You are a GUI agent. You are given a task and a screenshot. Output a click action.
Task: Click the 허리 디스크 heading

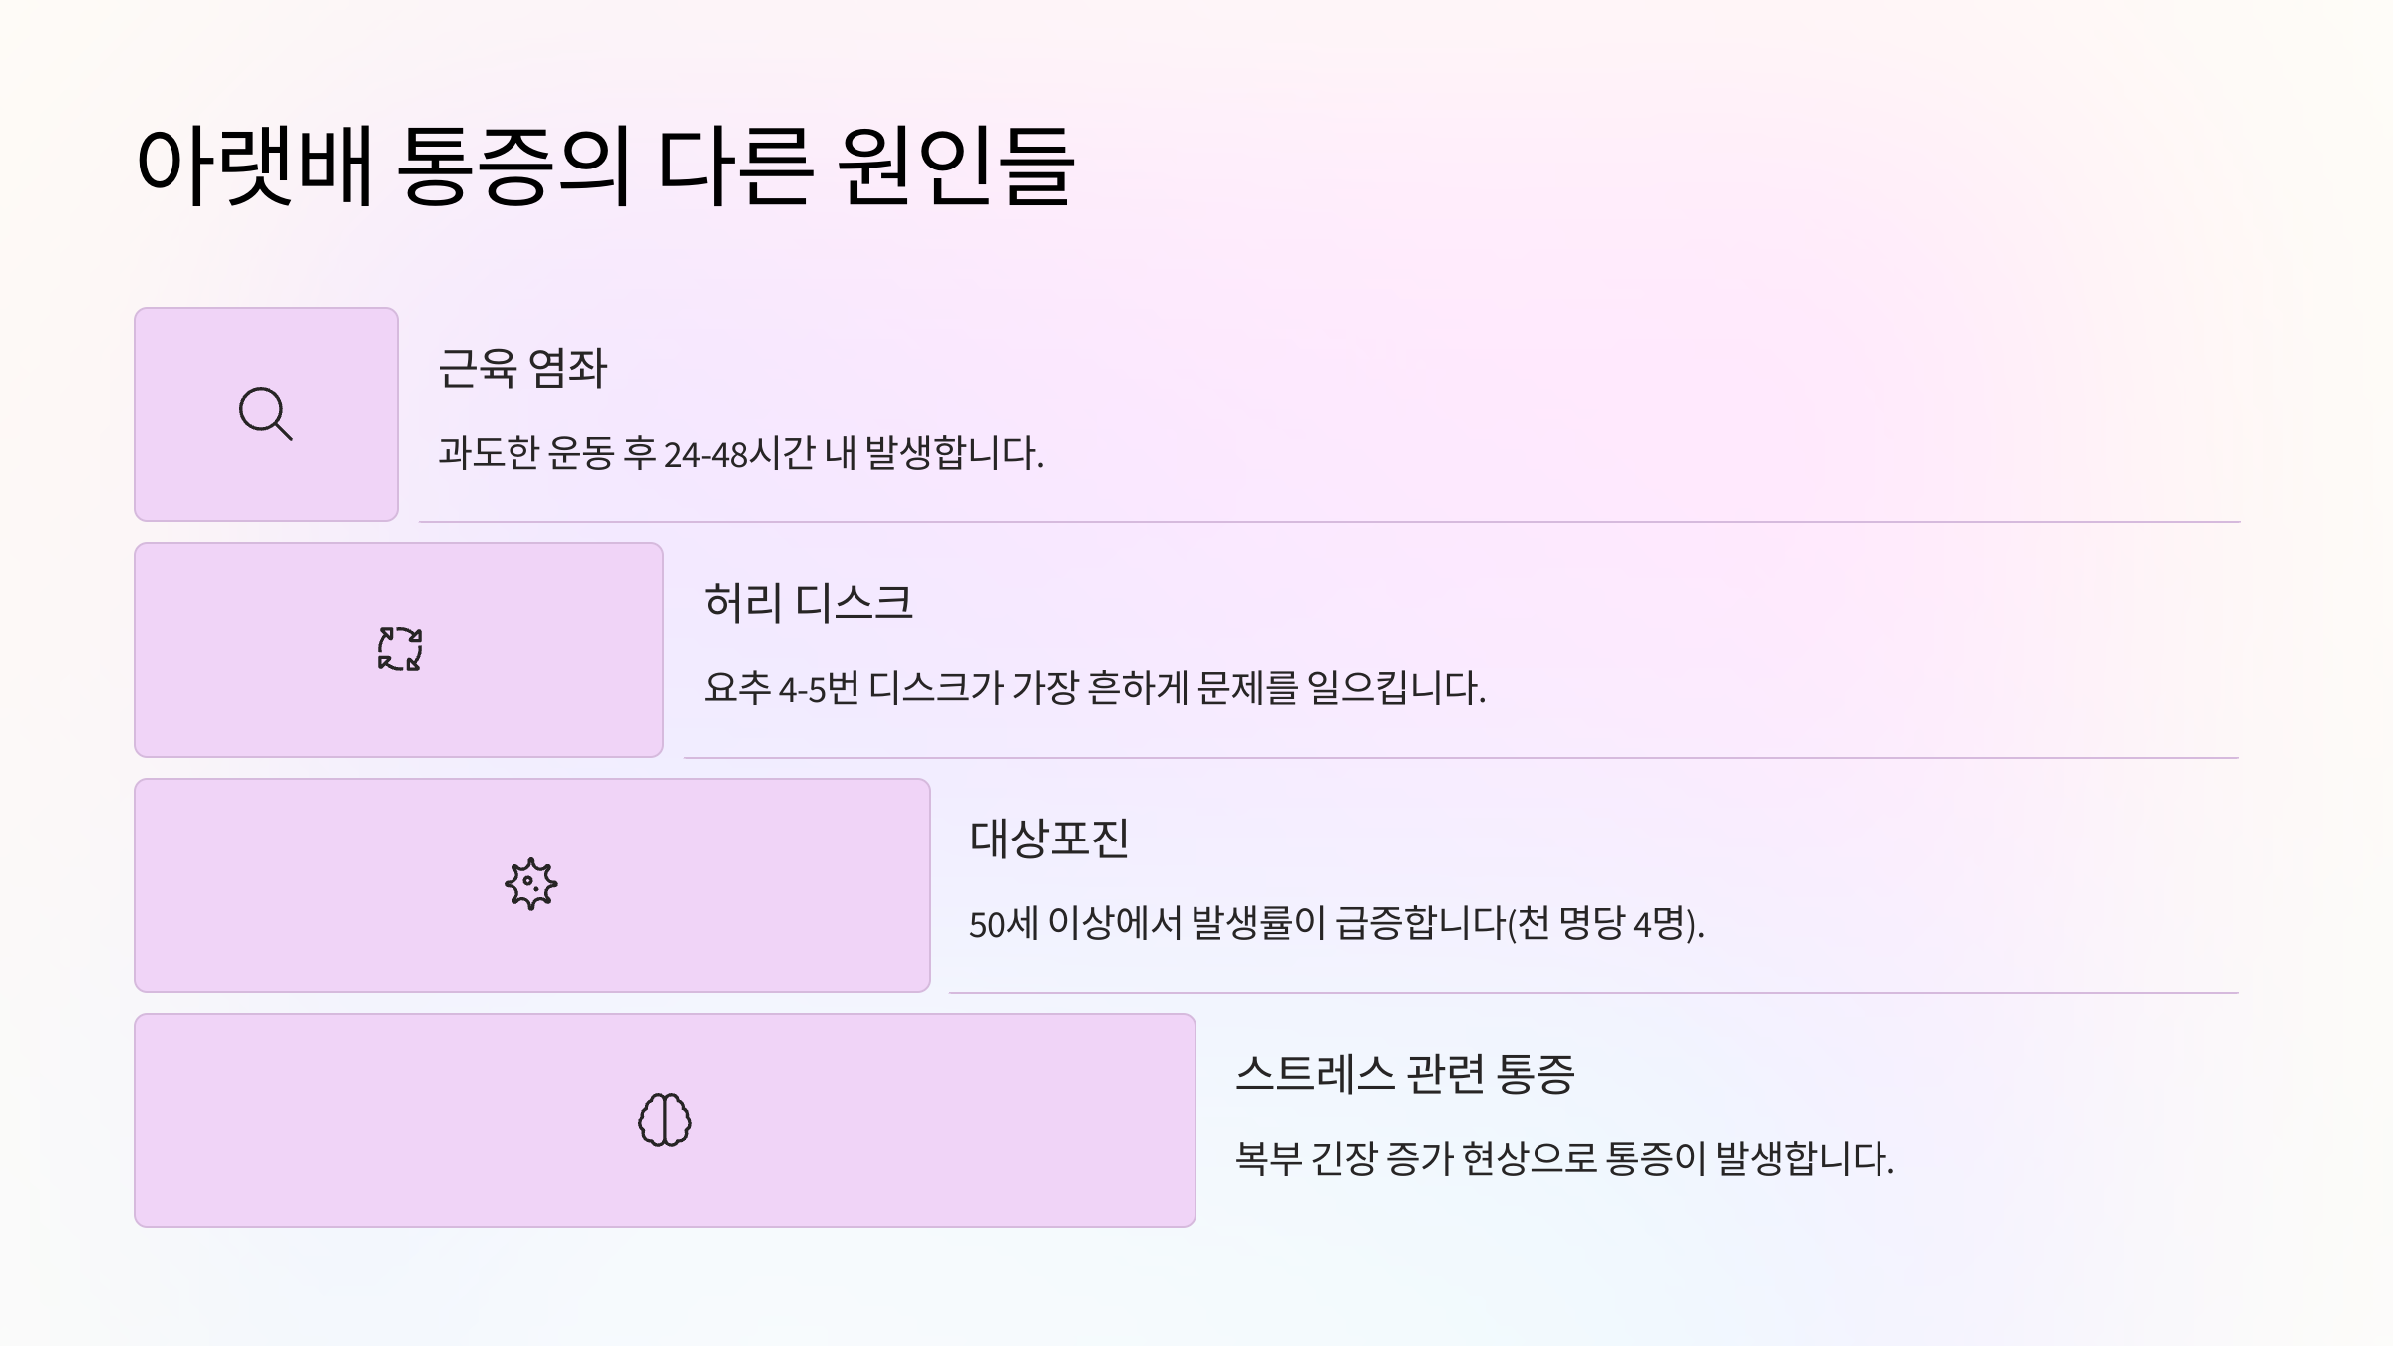[x=809, y=603]
